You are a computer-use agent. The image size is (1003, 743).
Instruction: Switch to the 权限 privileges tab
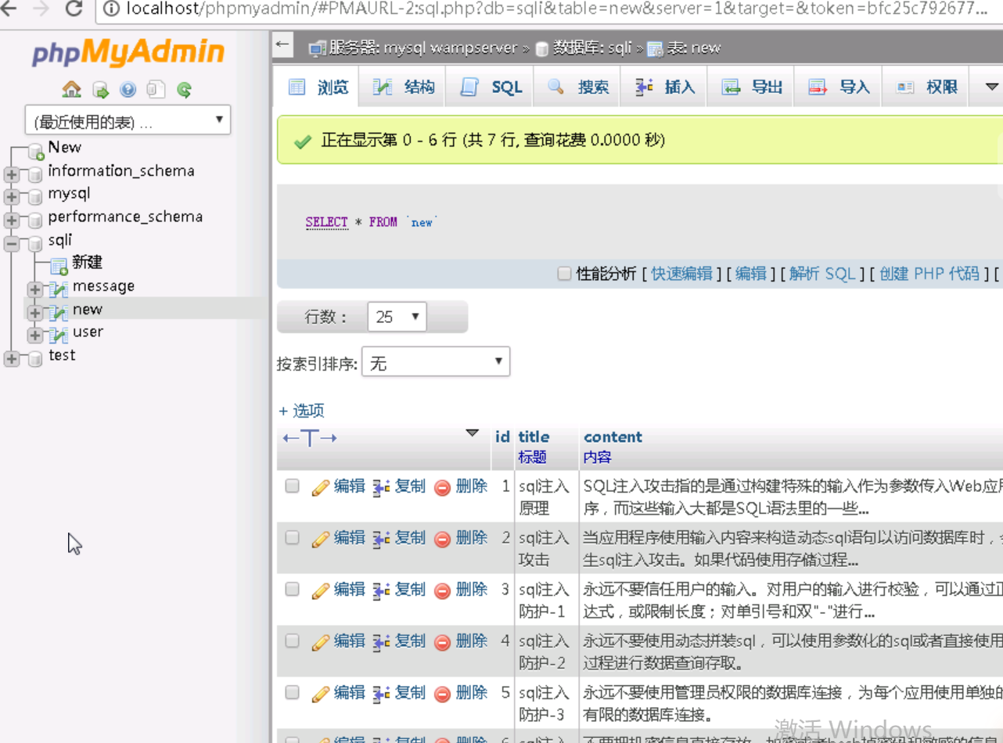pos(926,87)
